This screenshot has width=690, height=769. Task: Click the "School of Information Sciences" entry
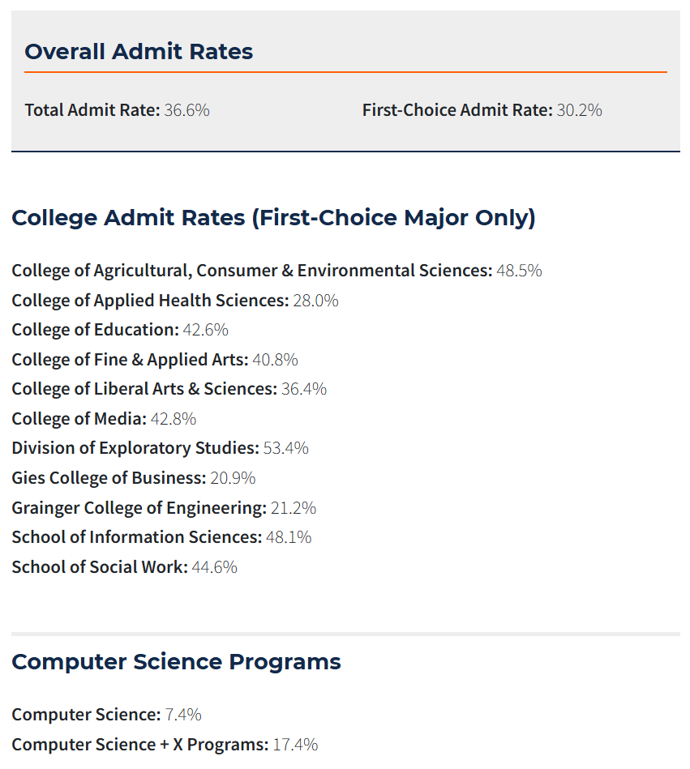tap(137, 537)
